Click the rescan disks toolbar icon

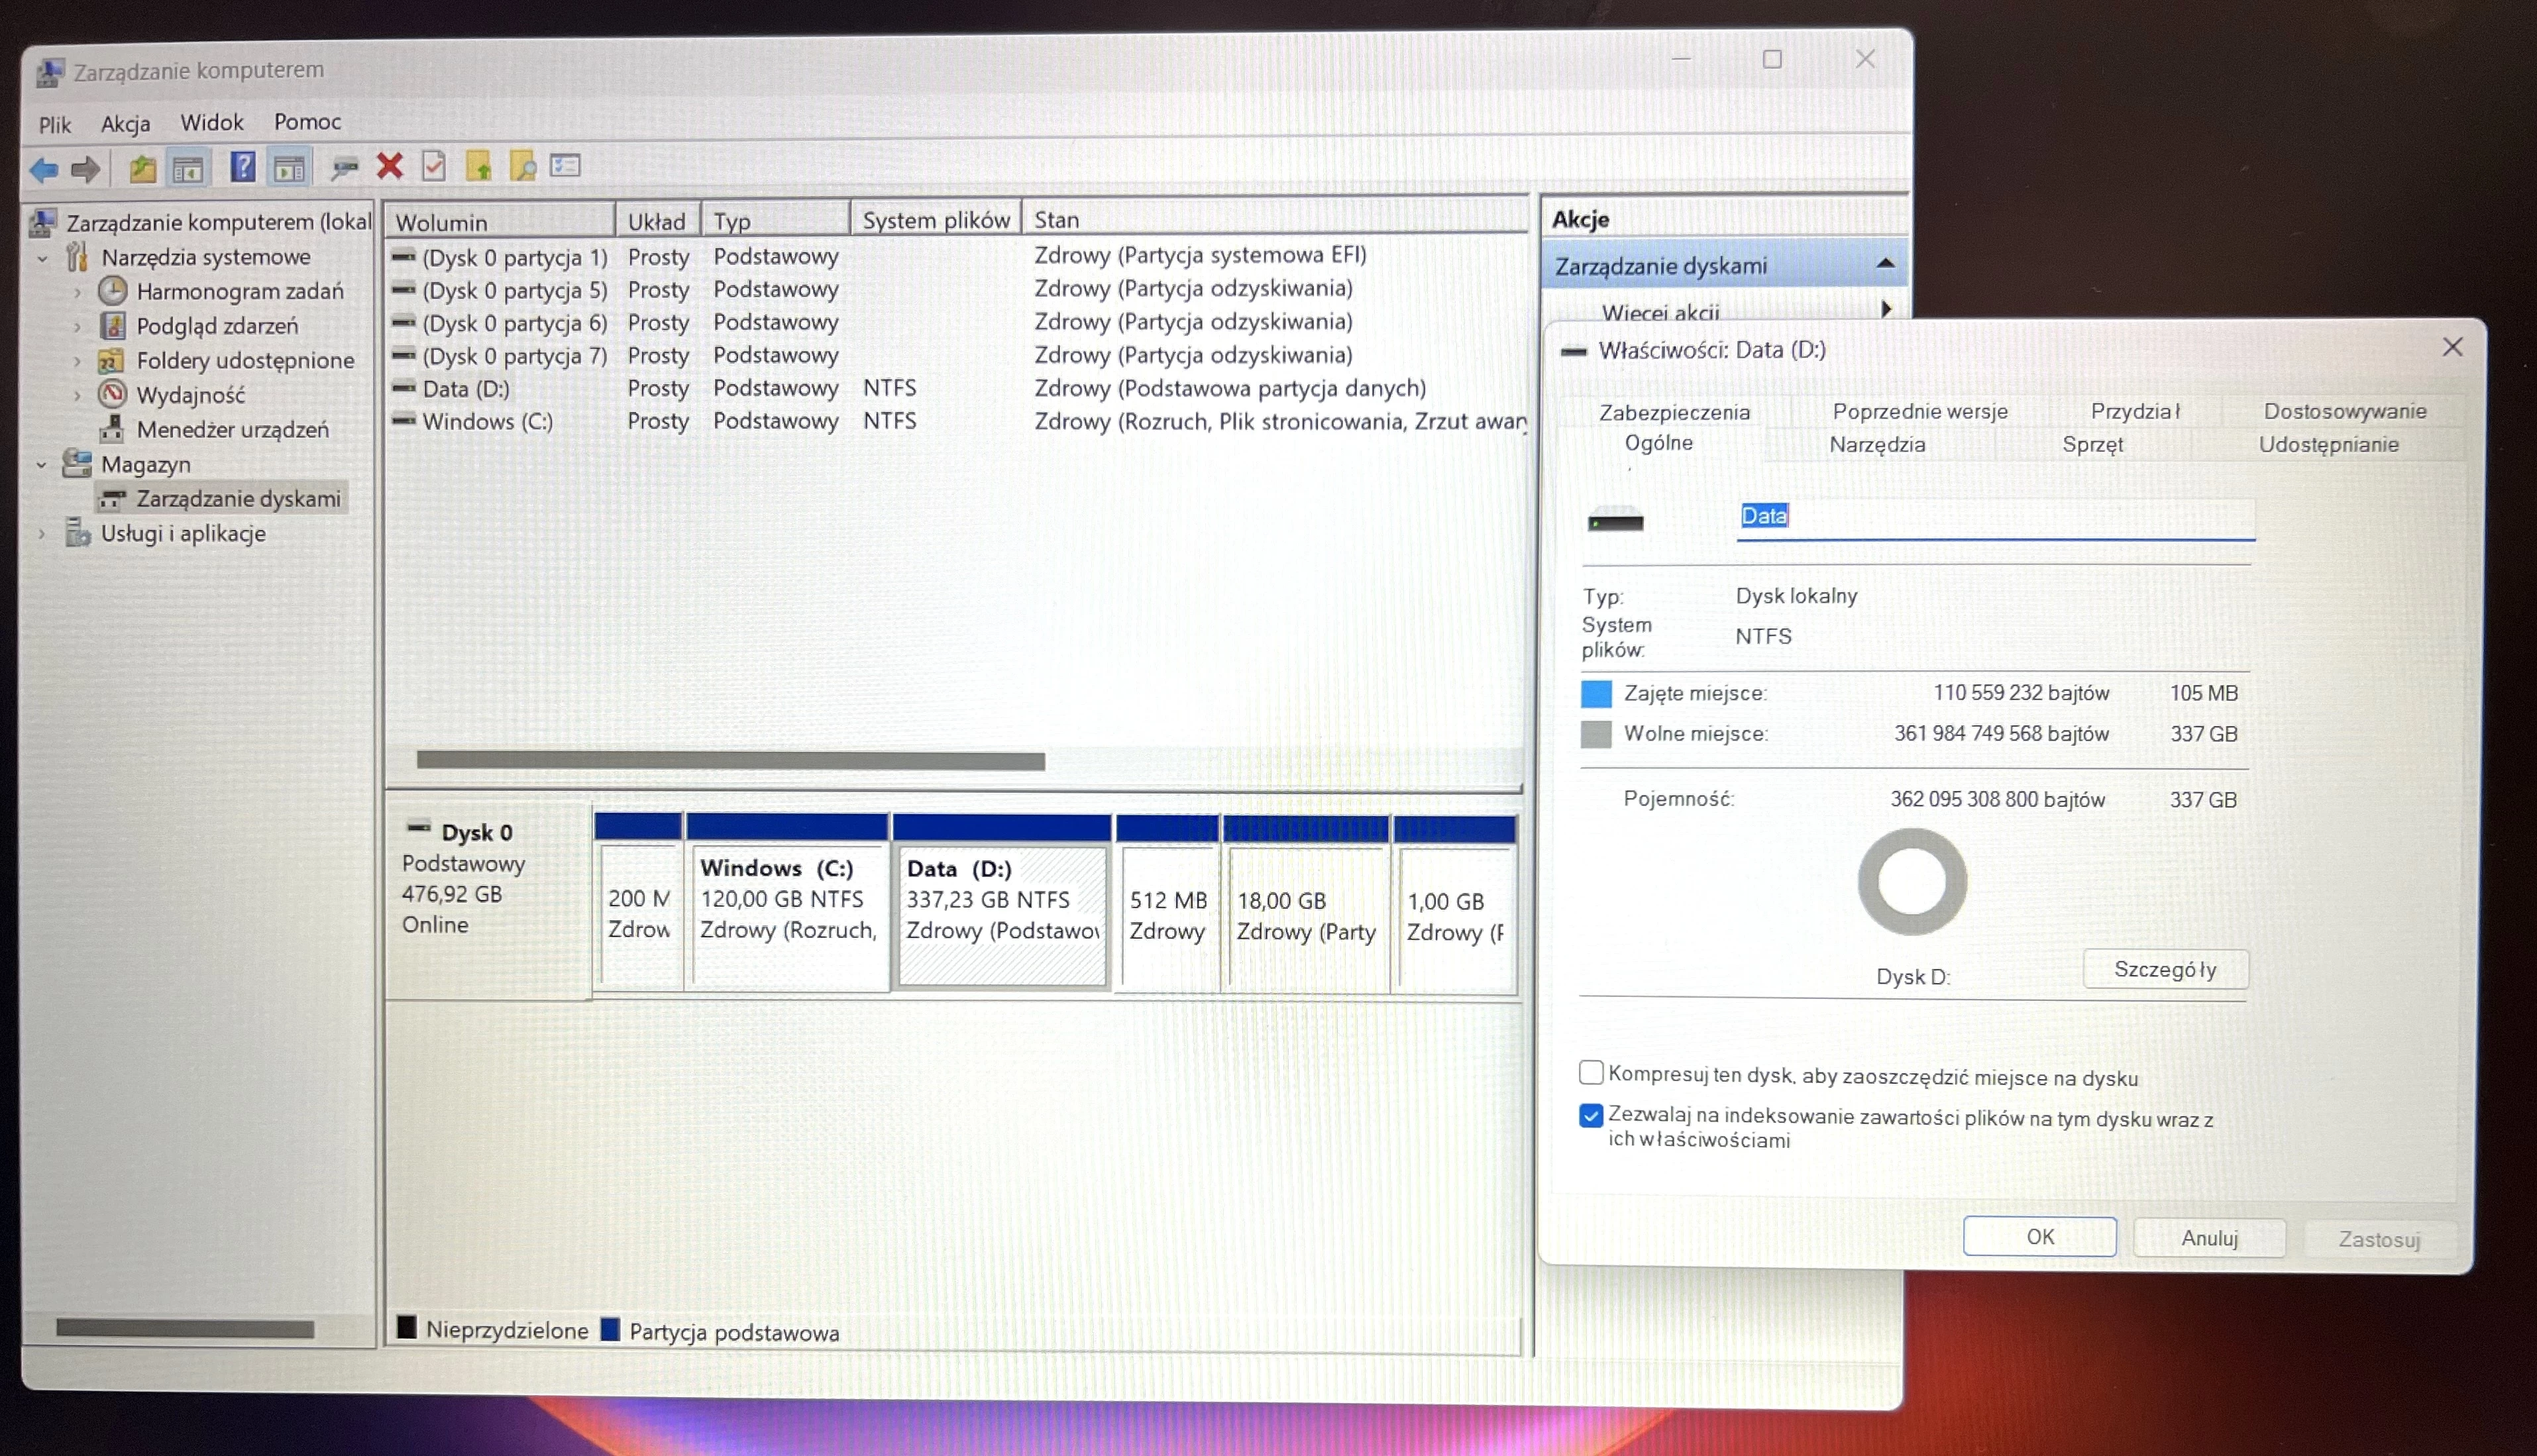point(344,168)
